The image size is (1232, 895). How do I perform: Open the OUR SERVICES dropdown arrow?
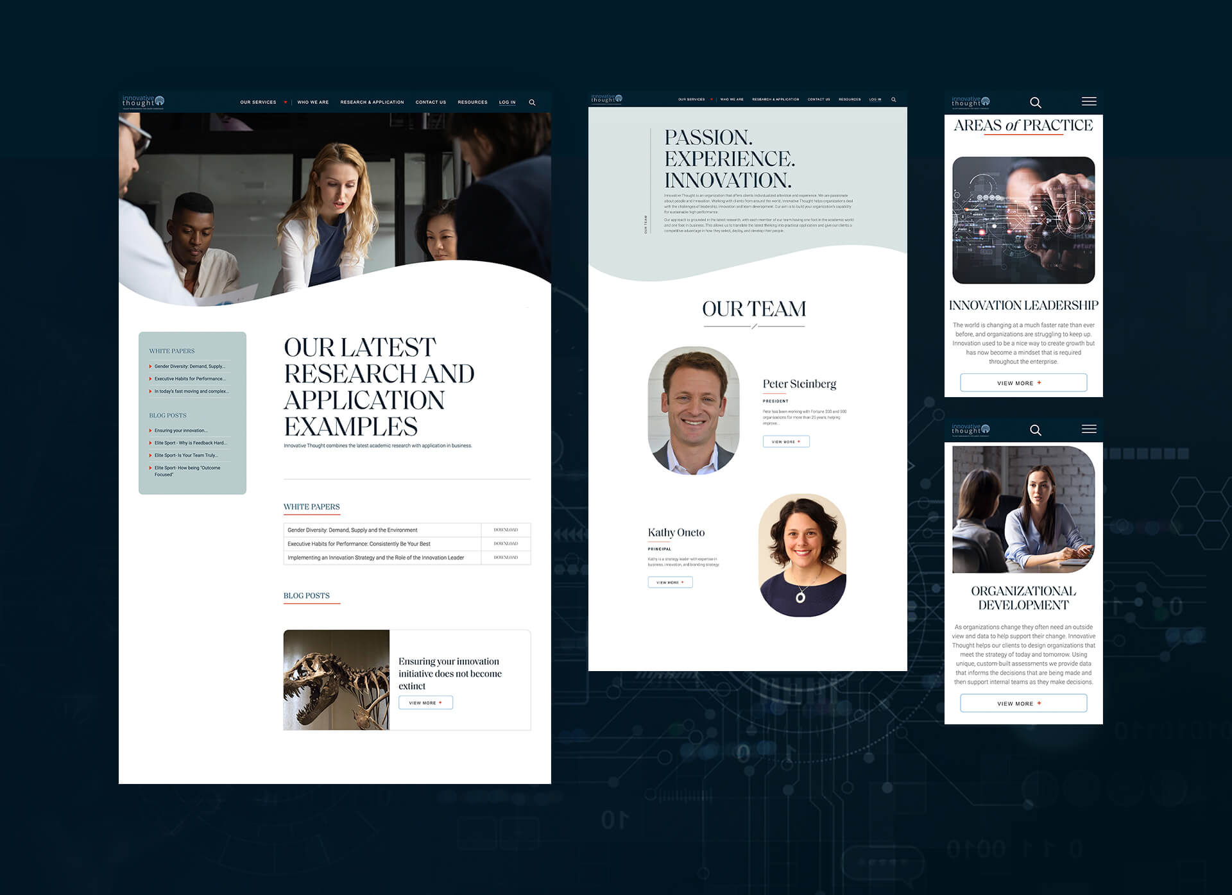[285, 102]
